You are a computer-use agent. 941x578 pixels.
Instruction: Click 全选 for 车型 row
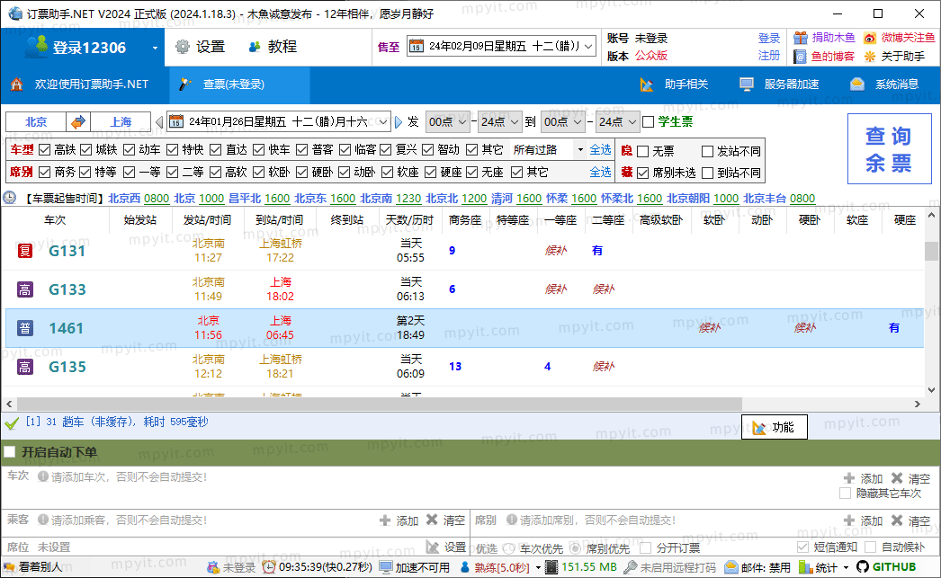pyautogui.click(x=600, y=149)
